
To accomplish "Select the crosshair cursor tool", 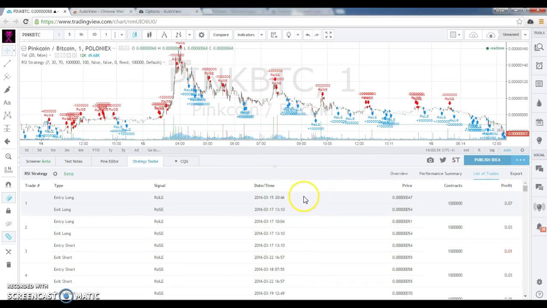I will 7,51.
